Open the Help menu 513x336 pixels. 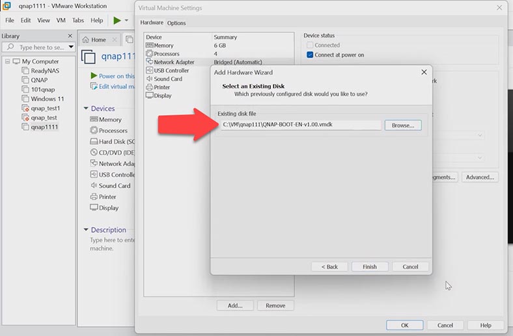pos(97,20)
